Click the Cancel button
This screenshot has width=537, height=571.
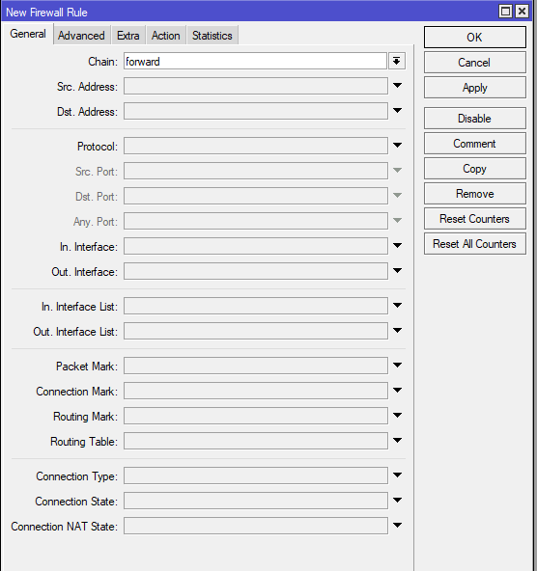tap(474, 63)
